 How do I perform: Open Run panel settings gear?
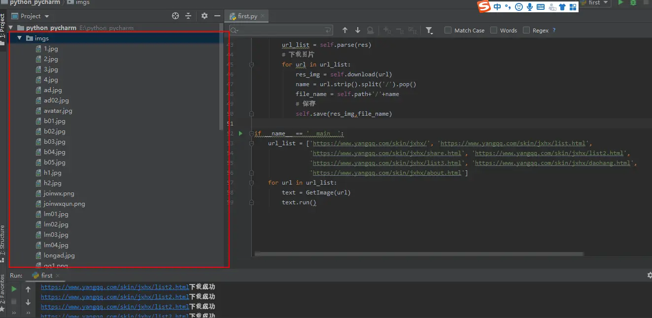click(x=649, y=276)
